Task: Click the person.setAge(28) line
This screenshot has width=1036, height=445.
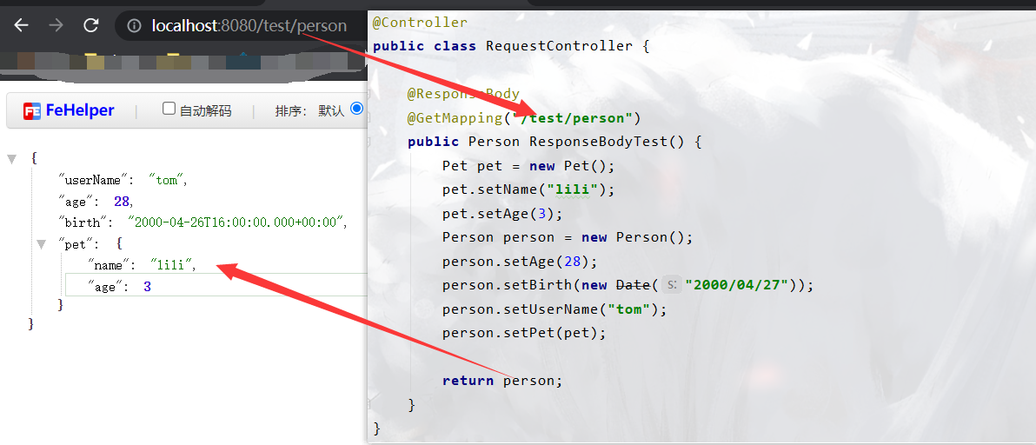Action: (520, 262)
